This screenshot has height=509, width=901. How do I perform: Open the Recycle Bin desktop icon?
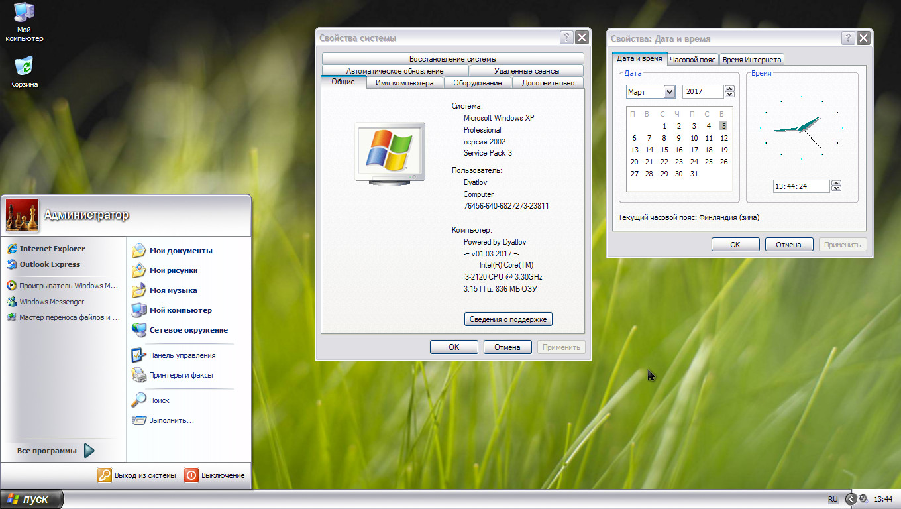24,67
